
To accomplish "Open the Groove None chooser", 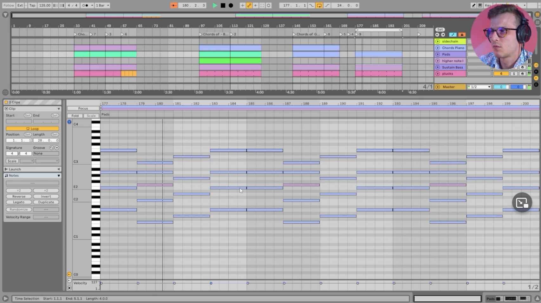I will (46, 154).
